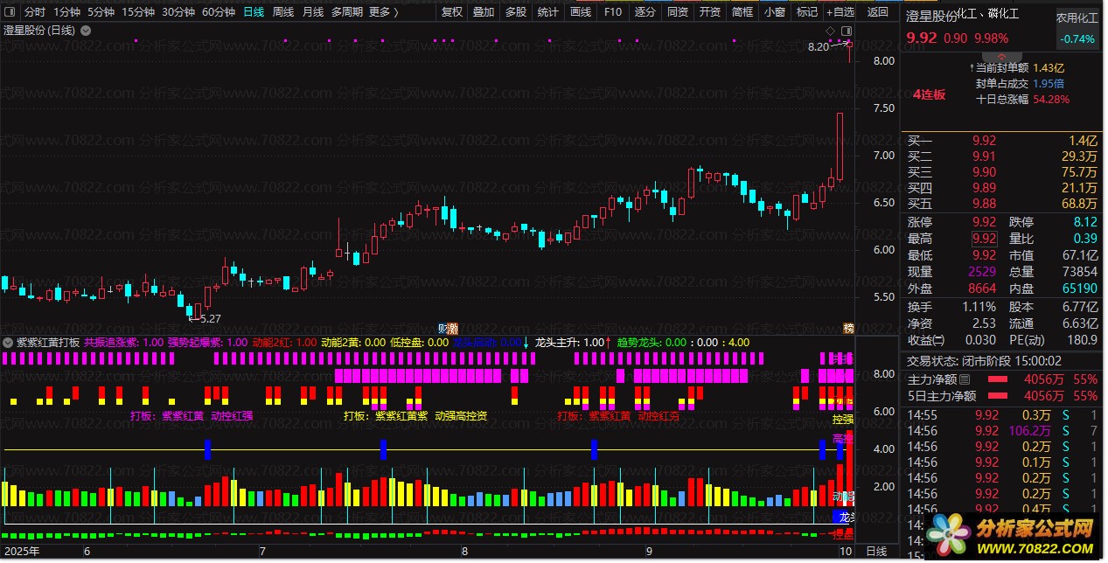The image size is (1108, 563).
Task: Click the 叠加 overlay button
Action: coord(484,12)
